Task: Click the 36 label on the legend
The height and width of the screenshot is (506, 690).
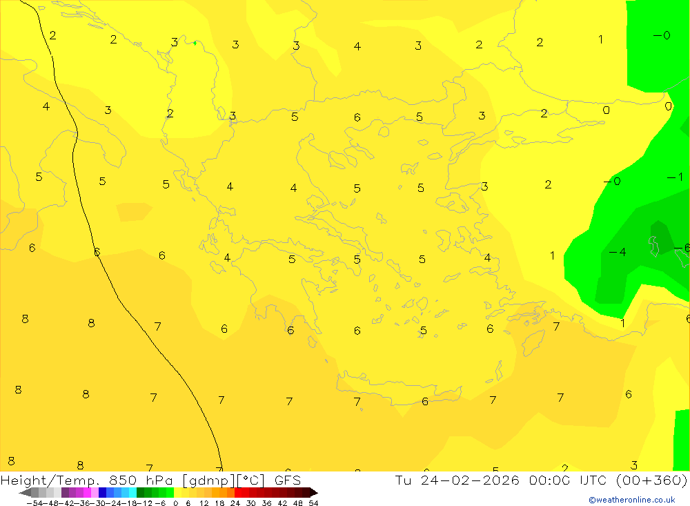Action: coord(266,503)
